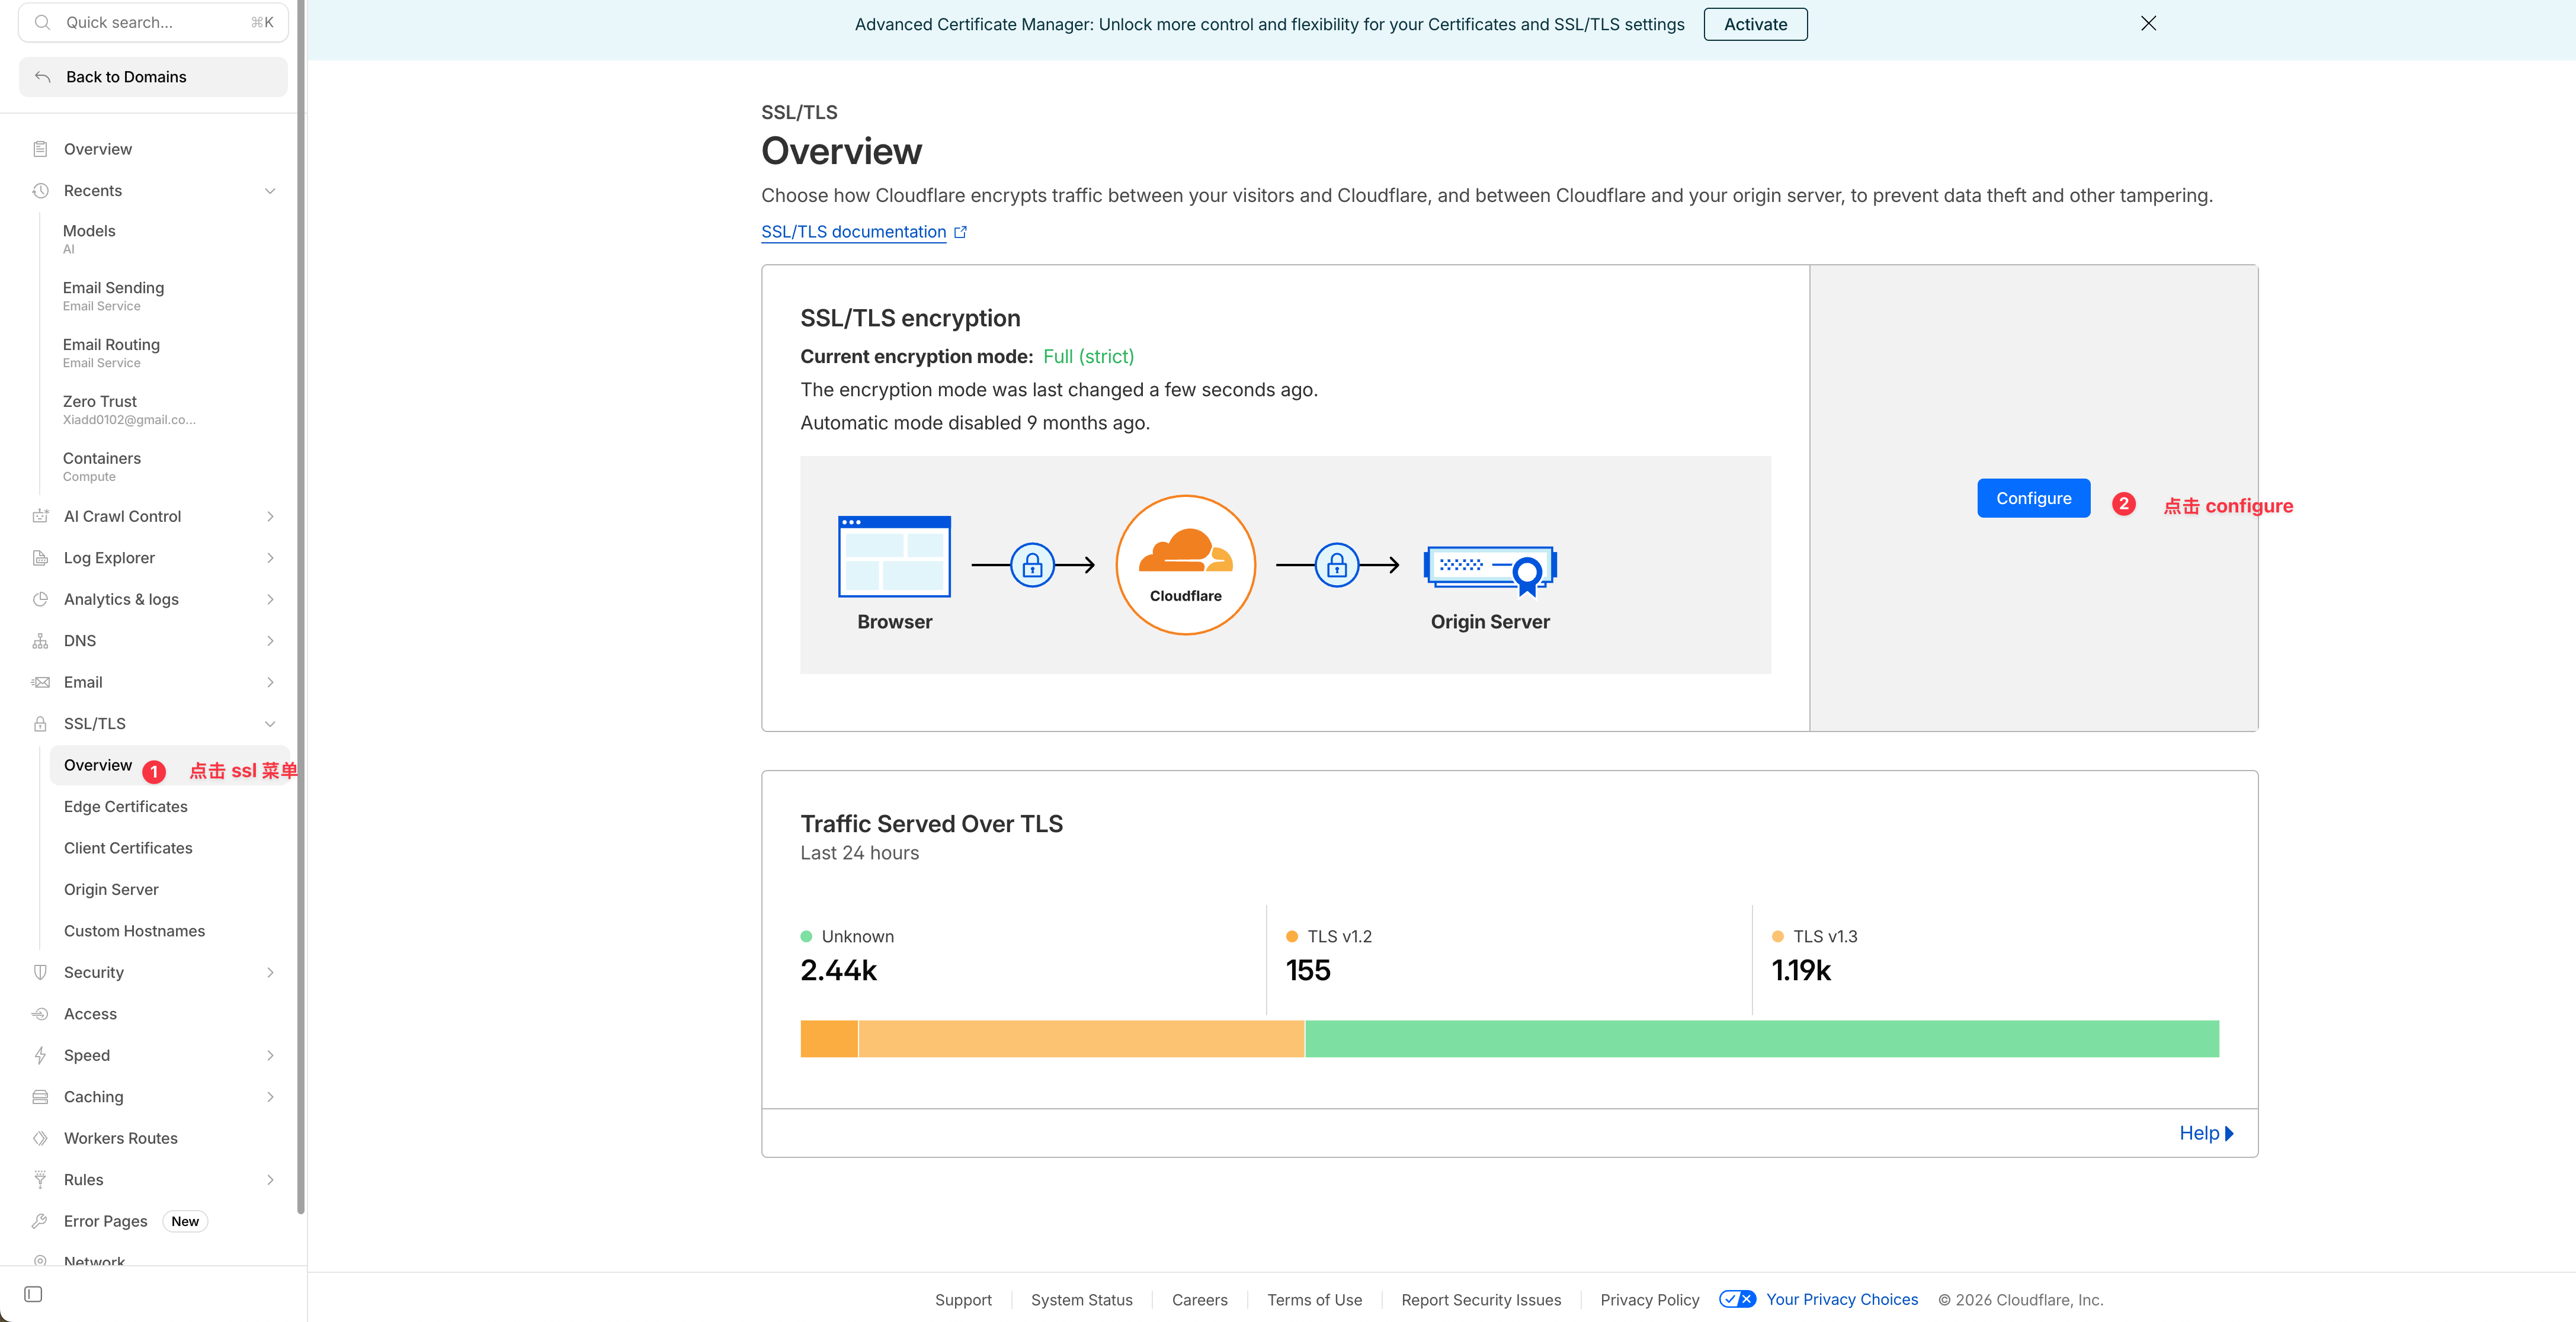Collapse the Recents section chevron
This screenshot has height=1322, width=2576.
point(270,191)
